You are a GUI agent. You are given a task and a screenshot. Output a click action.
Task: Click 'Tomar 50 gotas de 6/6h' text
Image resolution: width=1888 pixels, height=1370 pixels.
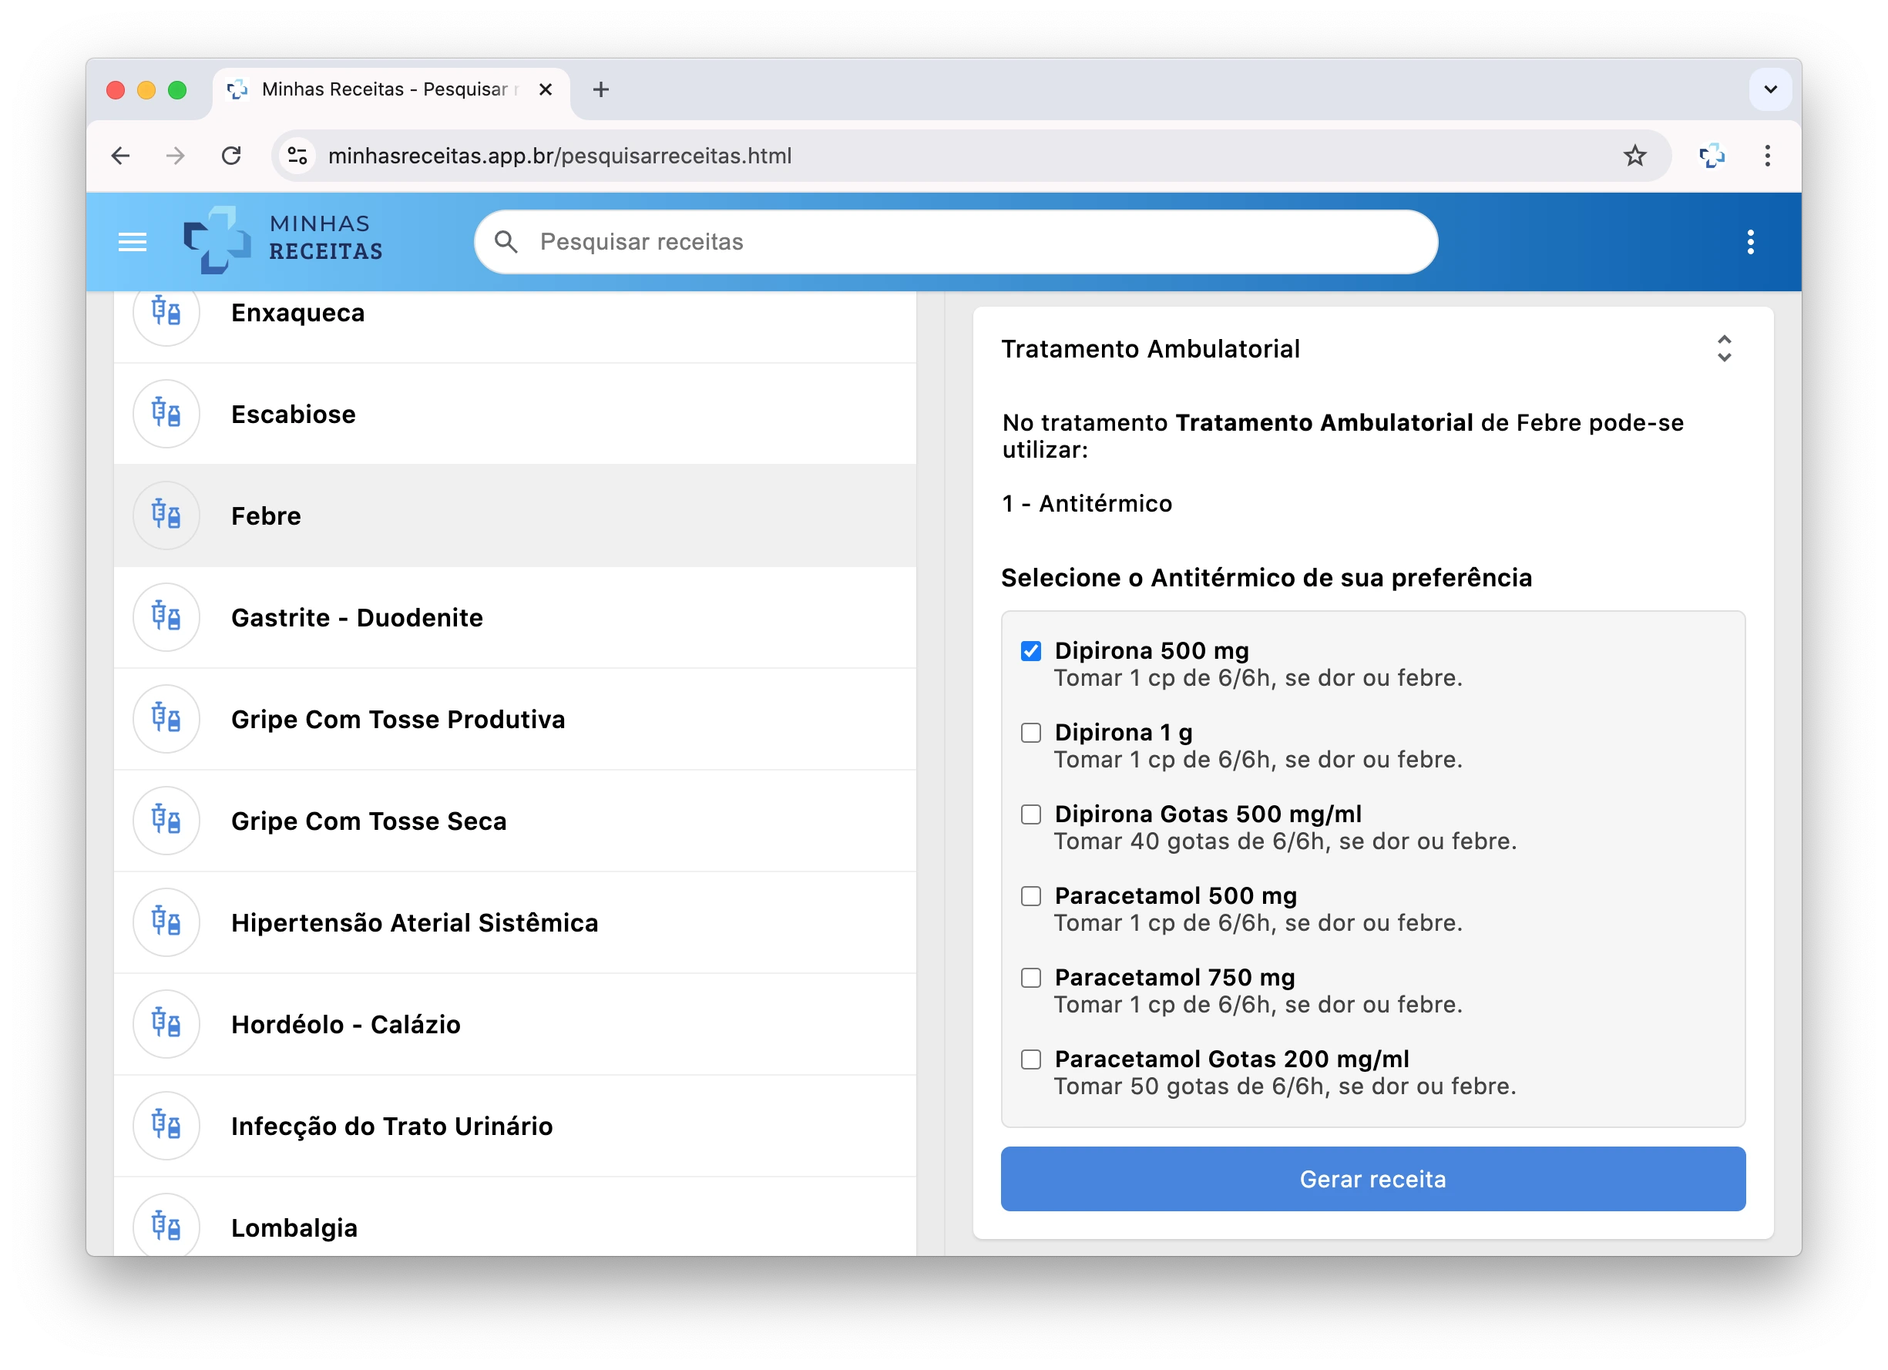pos(1285,1086)
